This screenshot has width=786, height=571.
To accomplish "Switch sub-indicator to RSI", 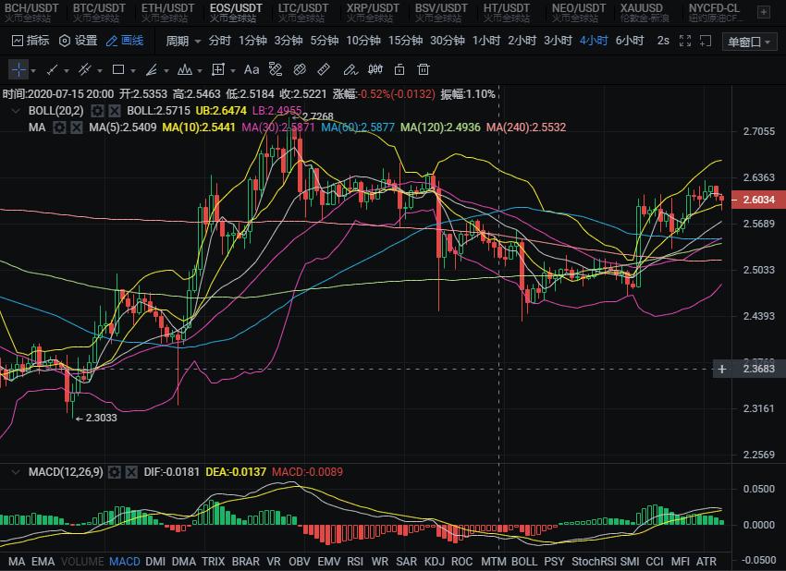I will pos(355,562).
